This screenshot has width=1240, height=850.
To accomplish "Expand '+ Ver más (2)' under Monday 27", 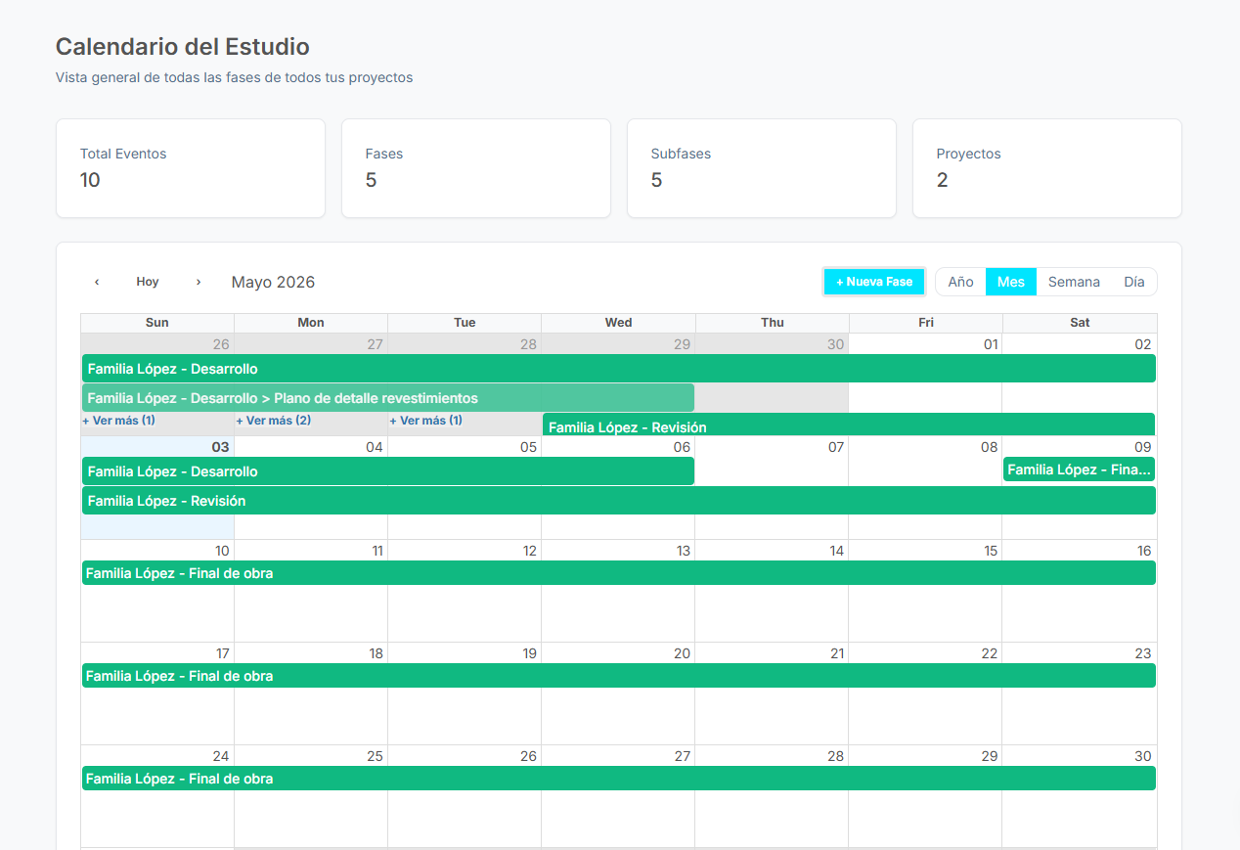I will pos(274,421).
